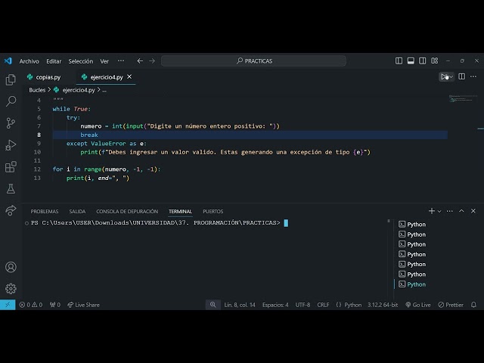This screenshot has height=363, width=484.
Task: Click the ports forwarded status item
Action: click(55, 305)
